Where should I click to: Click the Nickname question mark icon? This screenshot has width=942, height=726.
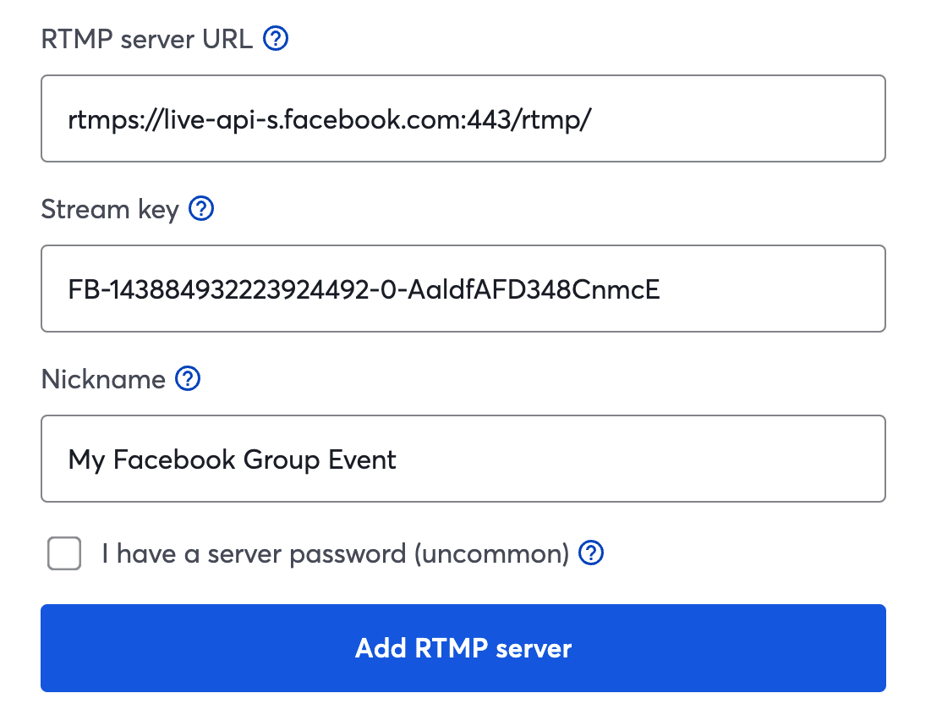click(x=188, y=379)
